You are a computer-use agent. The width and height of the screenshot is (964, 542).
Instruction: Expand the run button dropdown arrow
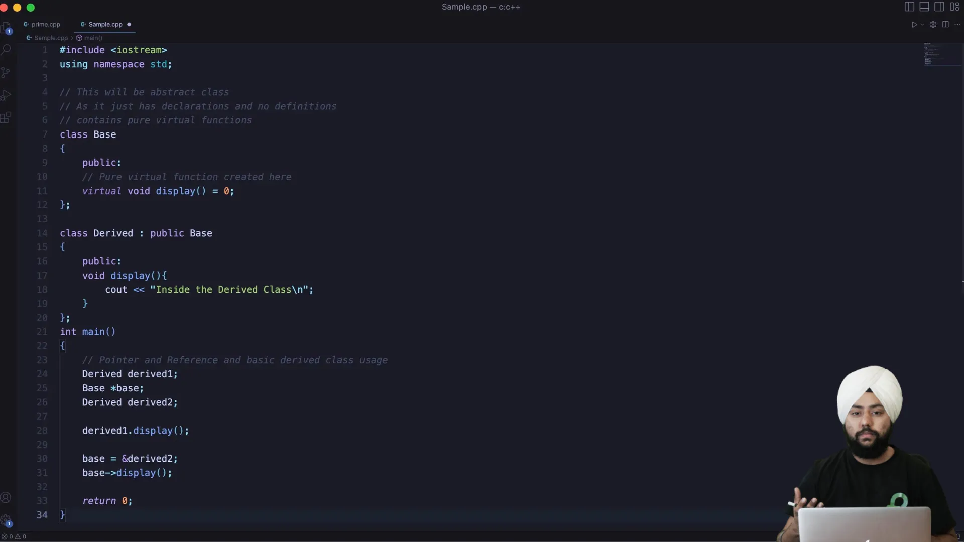[x=922, y=24]
